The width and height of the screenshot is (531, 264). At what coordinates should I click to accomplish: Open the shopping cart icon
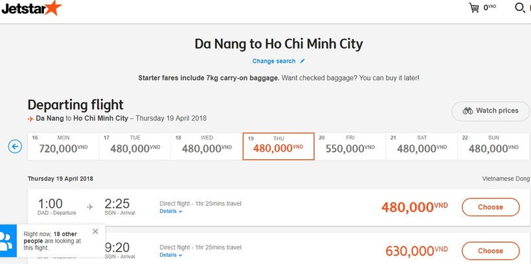tap(474, 8)
